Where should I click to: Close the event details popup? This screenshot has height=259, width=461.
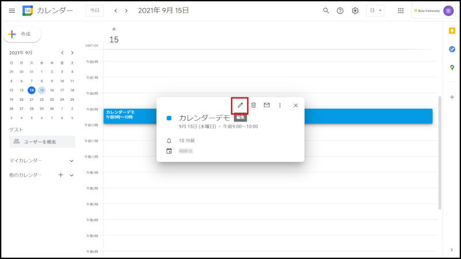point(296,105)
